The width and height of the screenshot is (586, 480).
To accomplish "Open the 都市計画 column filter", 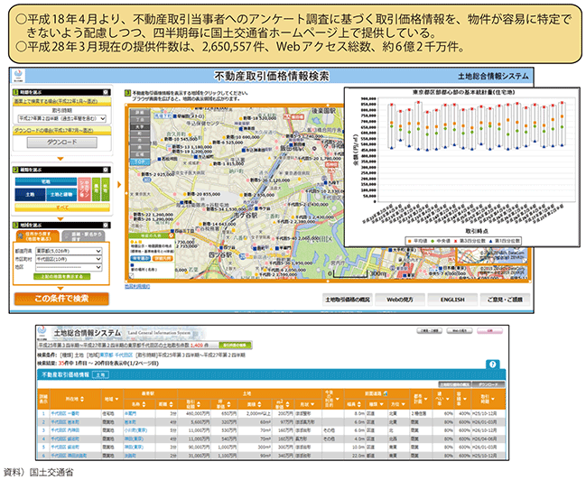I will 421,400.
